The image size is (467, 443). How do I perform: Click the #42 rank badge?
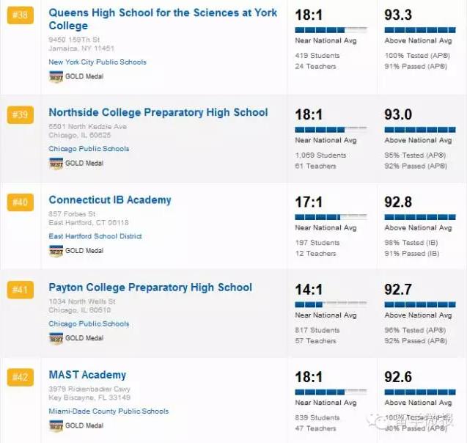21,378
